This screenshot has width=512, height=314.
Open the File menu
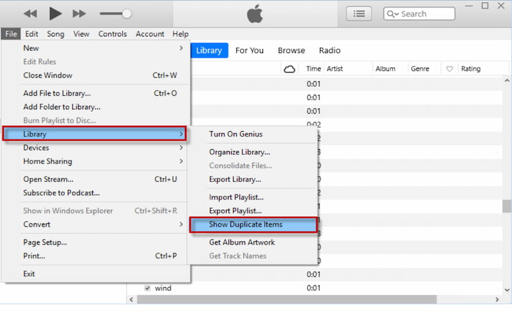(x=11, y=34)
